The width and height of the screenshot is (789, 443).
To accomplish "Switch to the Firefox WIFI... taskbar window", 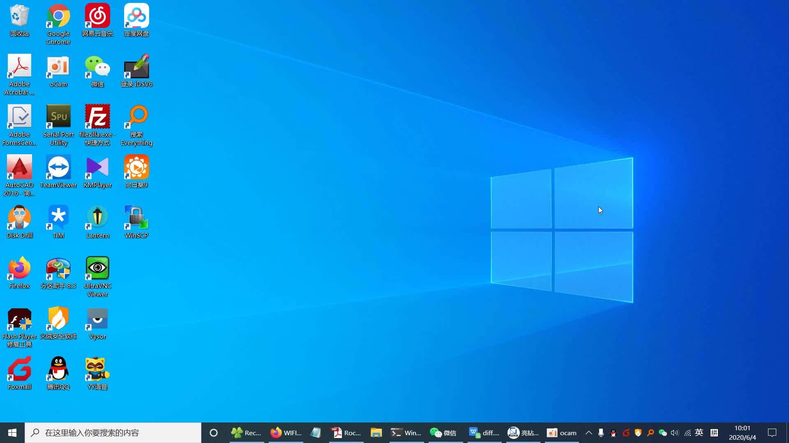I will (286, 433).
